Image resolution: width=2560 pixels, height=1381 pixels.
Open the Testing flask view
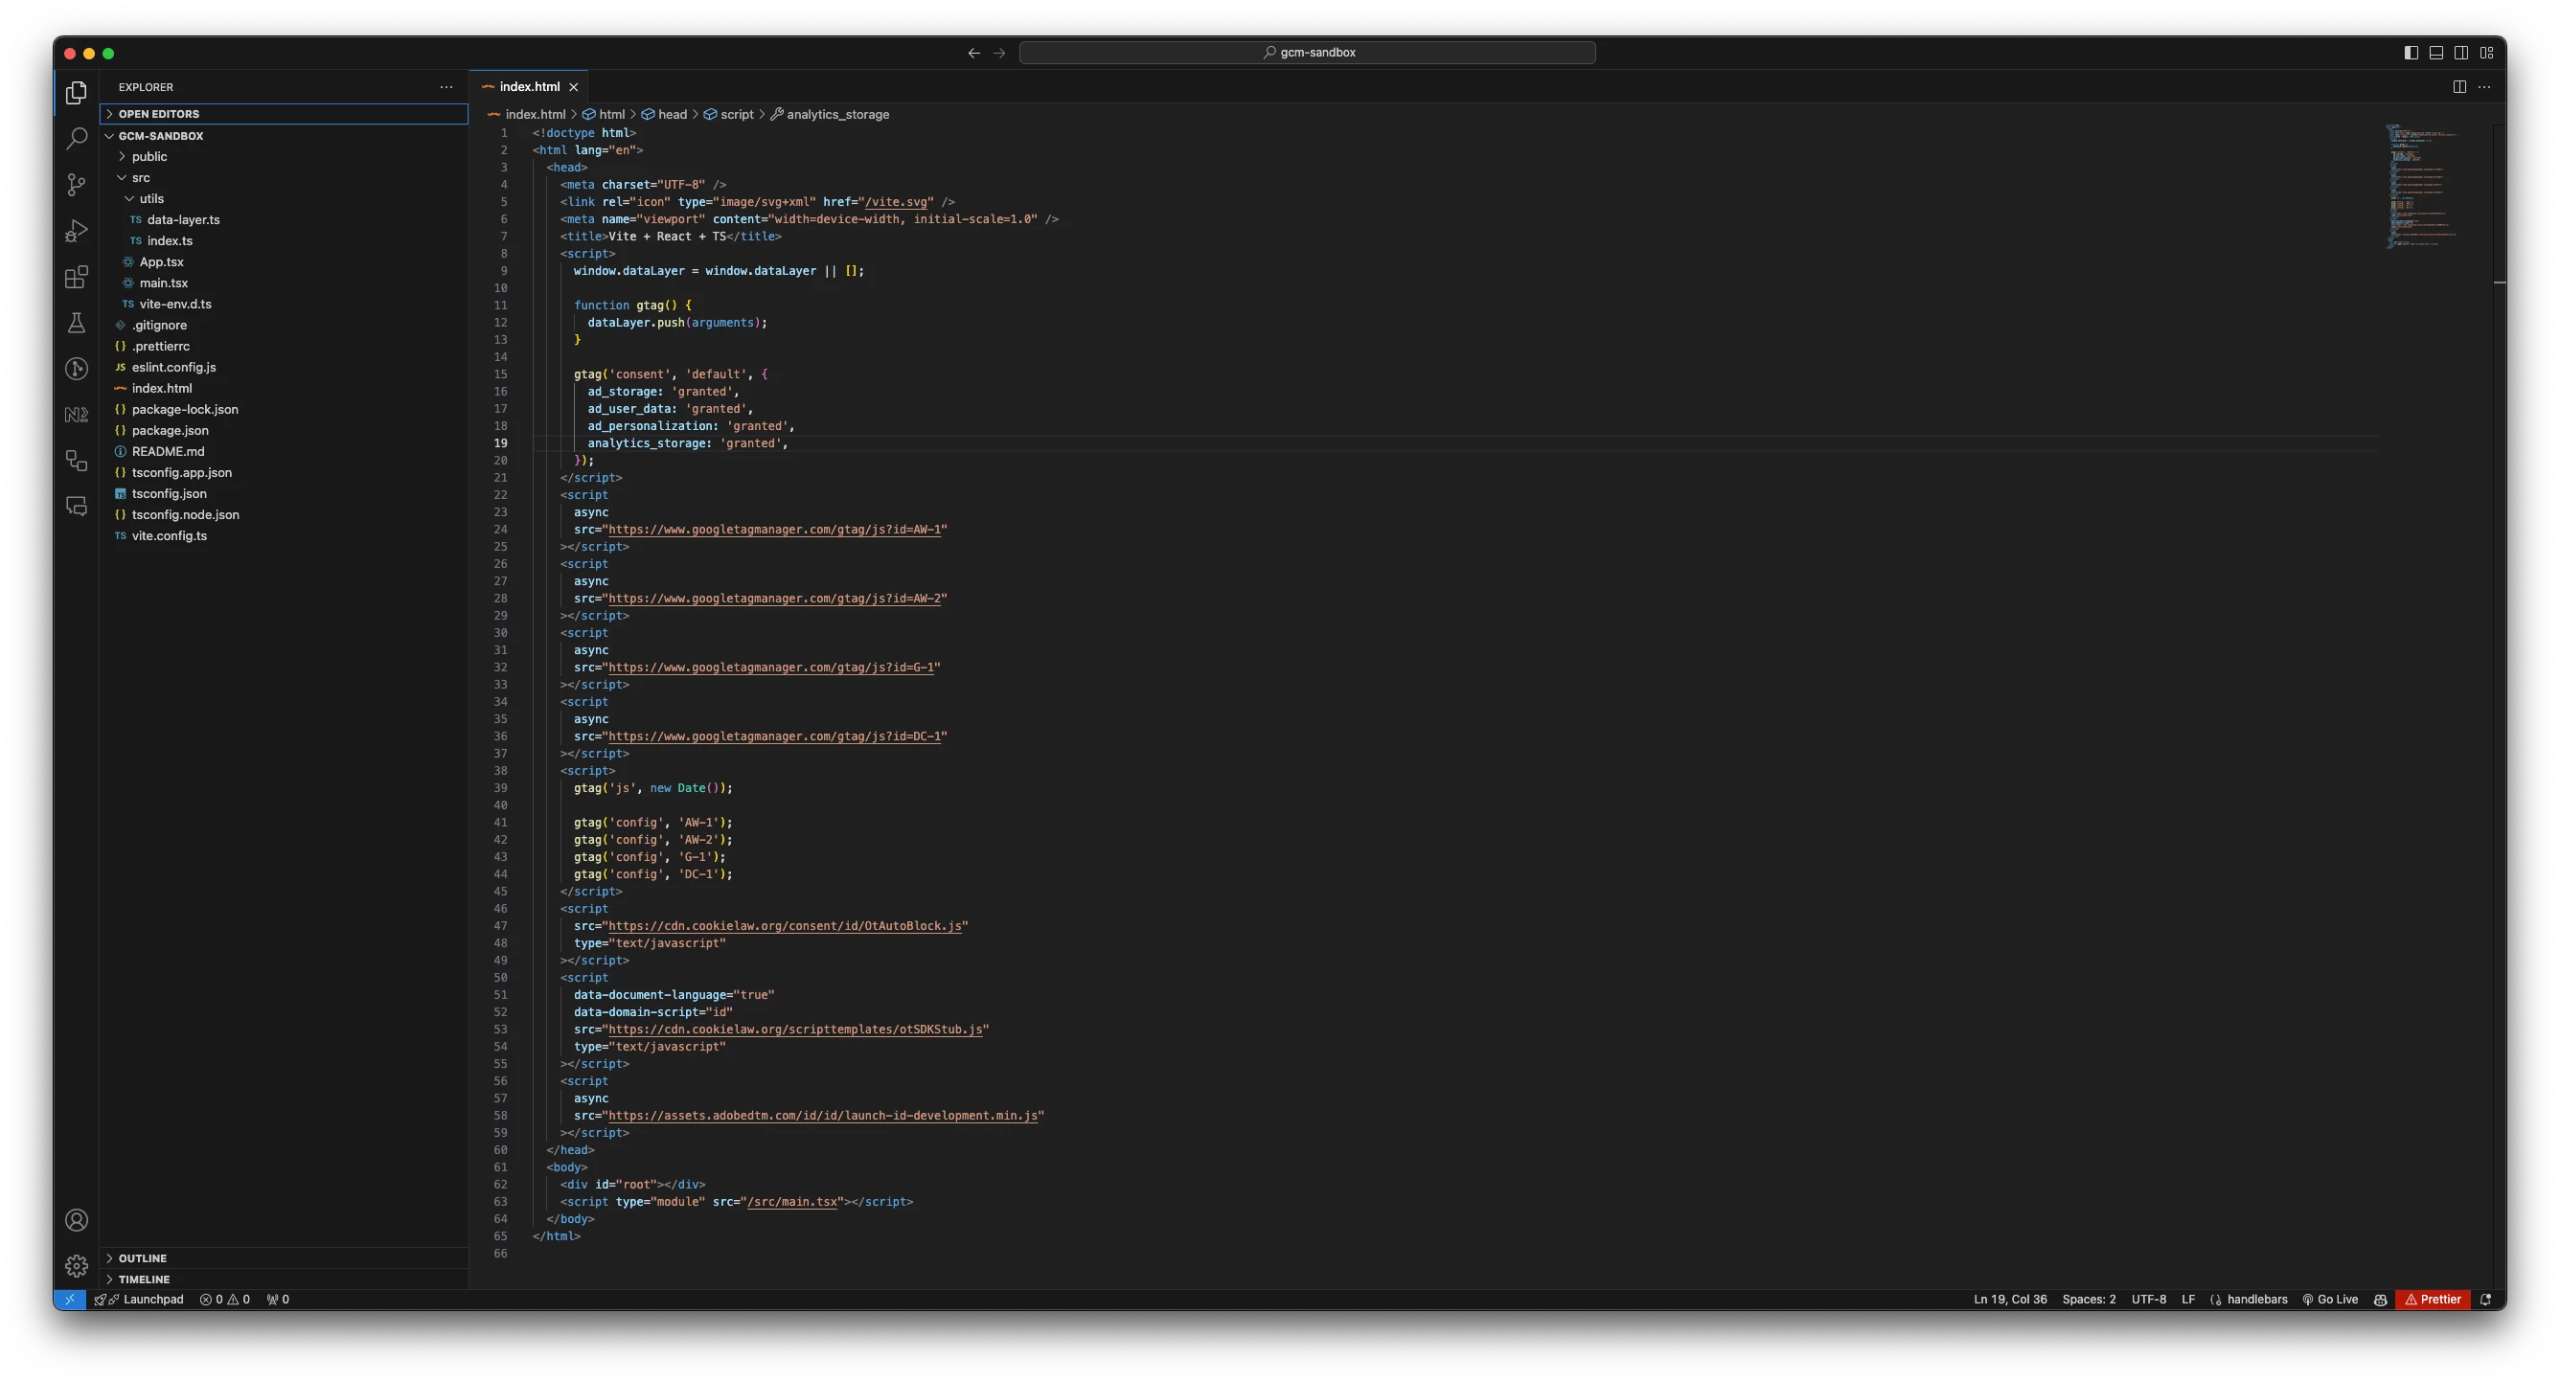pyautogui.click(x=77, y=323)
